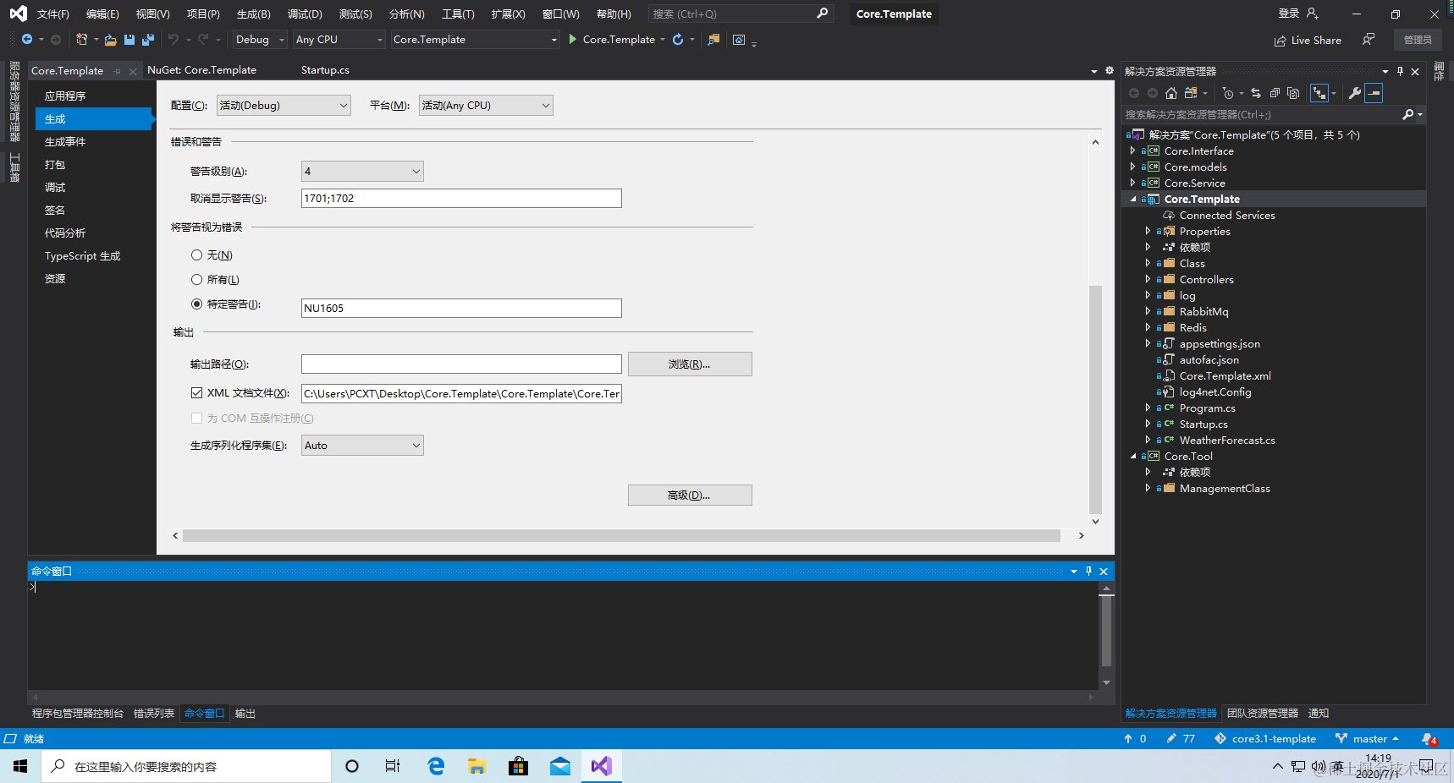1454x783 pixels.
Task: Click the browser refresh icon in the toolbar
Action: click(x=678, y=40)
